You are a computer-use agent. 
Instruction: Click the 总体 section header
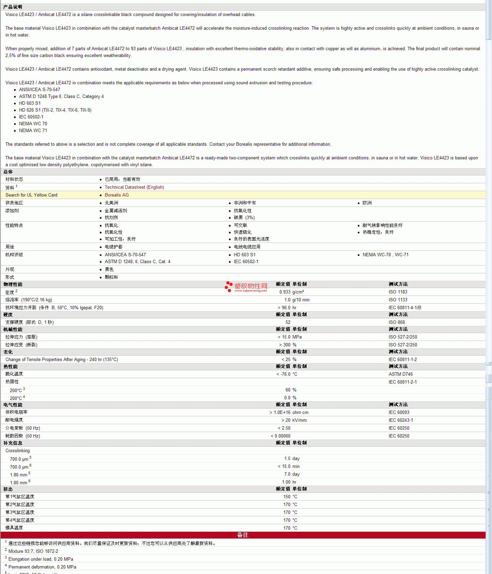pyautogui.click(x=8, y=172)
